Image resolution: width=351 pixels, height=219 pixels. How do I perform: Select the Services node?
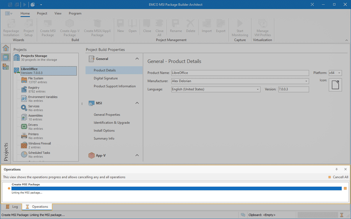[32, 108]
